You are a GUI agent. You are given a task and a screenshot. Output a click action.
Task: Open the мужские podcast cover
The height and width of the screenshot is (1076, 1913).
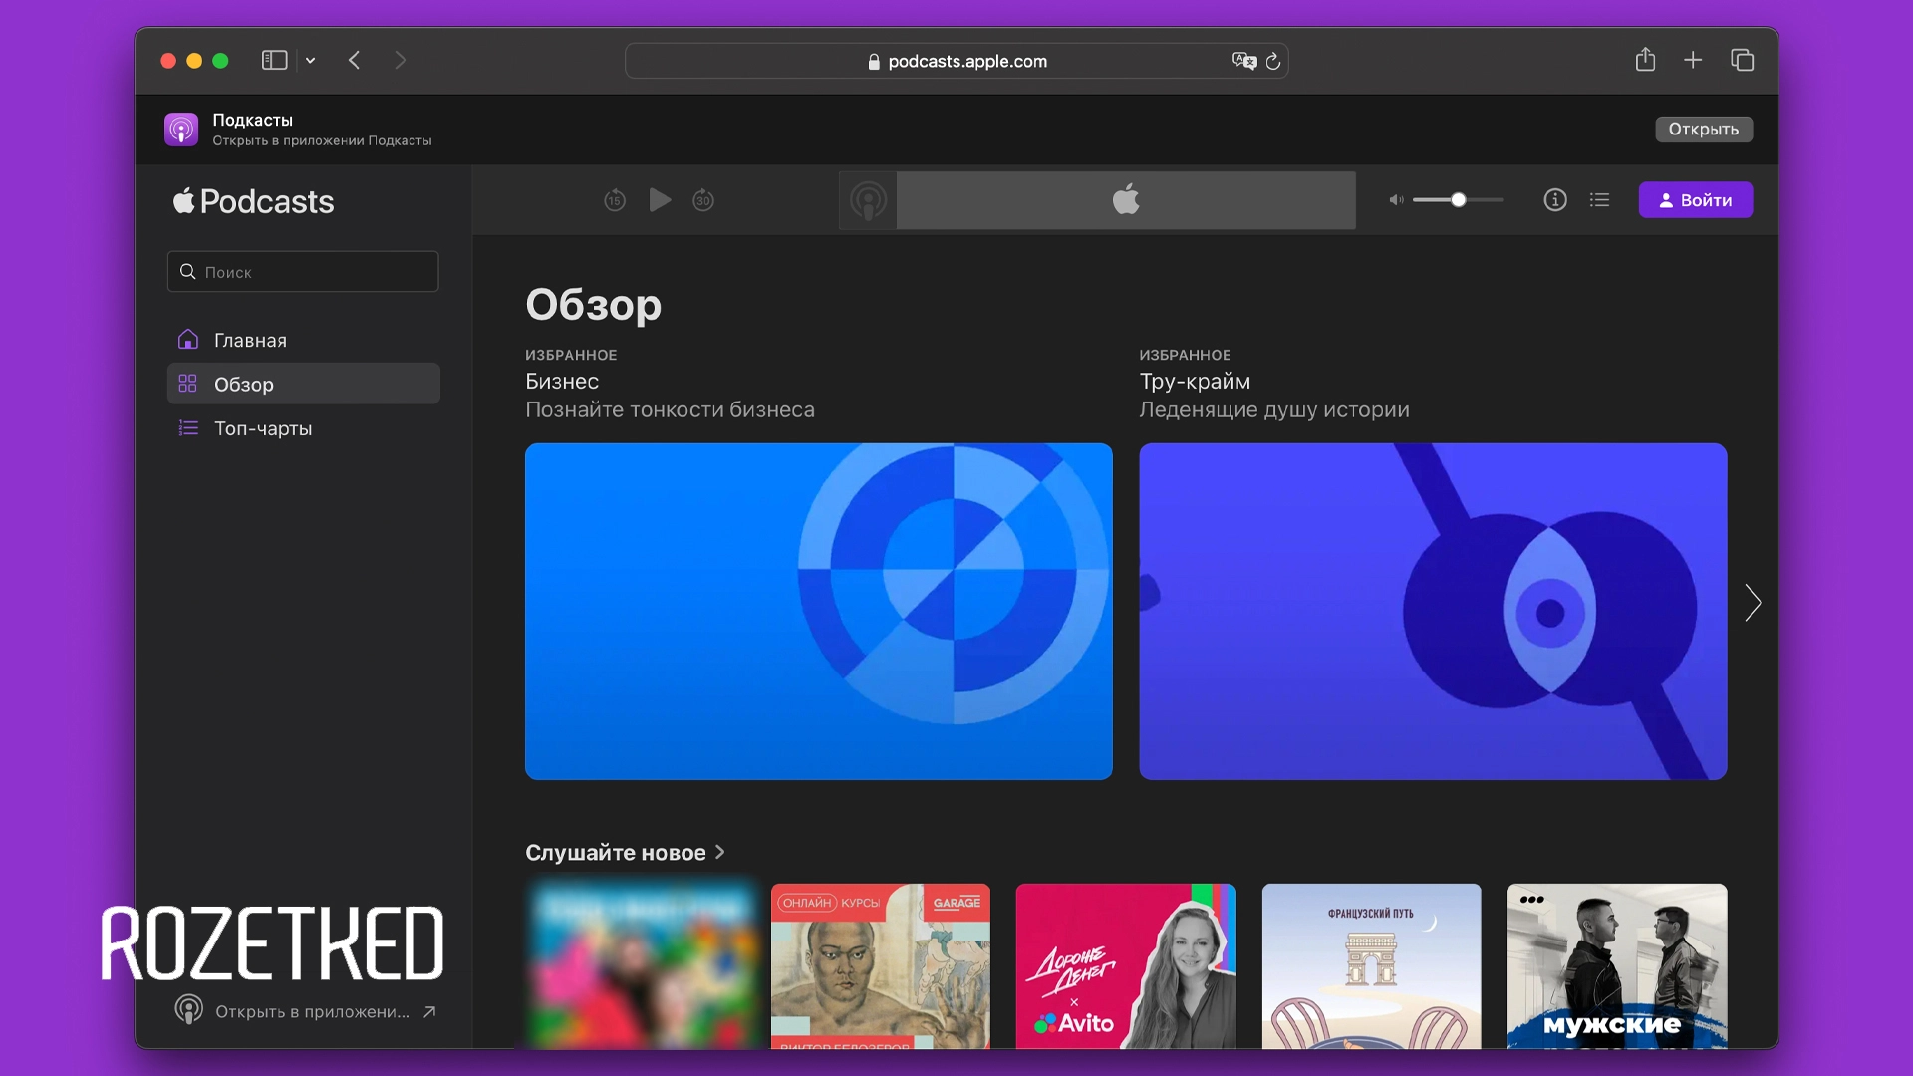tap(1617, 966)
